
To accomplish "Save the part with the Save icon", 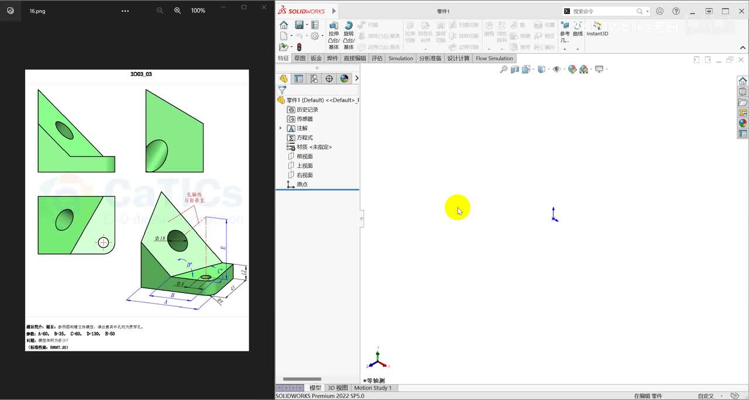I will pyautogui.click(x=299, y=25).
